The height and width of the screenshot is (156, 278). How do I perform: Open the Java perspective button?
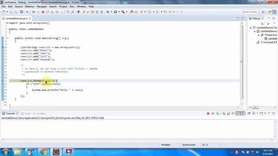click(x=269, y=12)
